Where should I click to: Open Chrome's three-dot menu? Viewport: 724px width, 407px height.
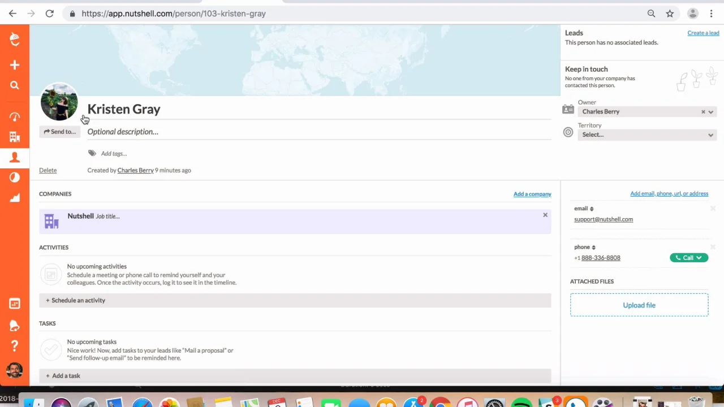[711, 14]
